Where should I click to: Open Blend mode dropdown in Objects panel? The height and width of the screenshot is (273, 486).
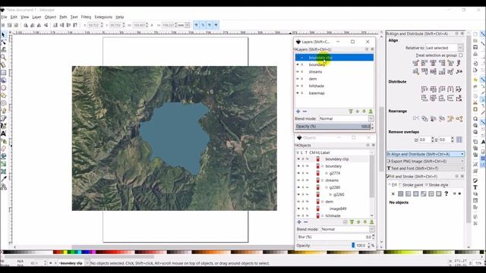point(348,229)
